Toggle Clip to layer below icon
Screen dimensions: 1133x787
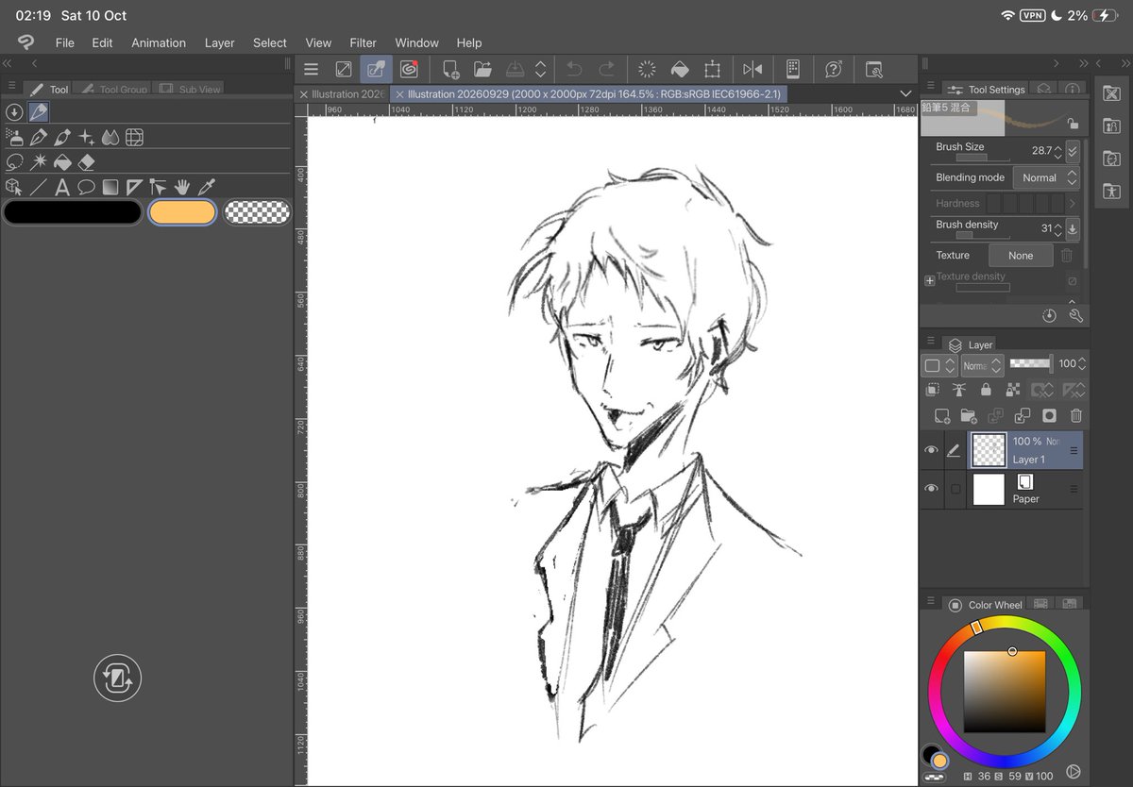pyautogui.click(x=932, y=390)
